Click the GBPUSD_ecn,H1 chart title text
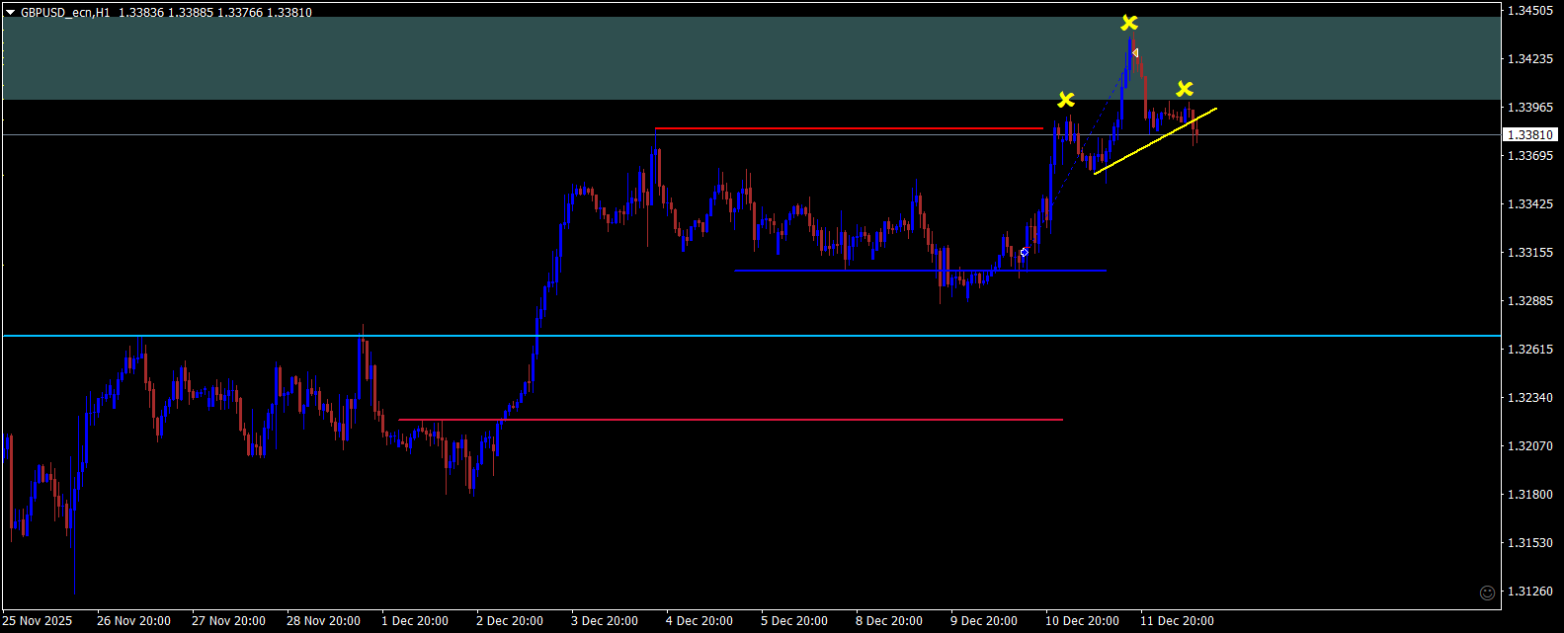The width and height of the screenshot is (1564, 633). (x=65, y=13)
